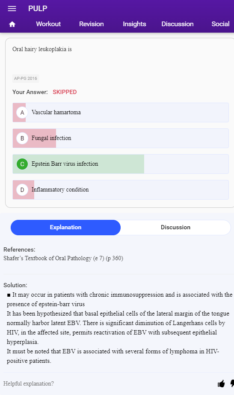Open the Social tab
The height and width of the screenshot is (395, 234).
[x=220, y=24]
